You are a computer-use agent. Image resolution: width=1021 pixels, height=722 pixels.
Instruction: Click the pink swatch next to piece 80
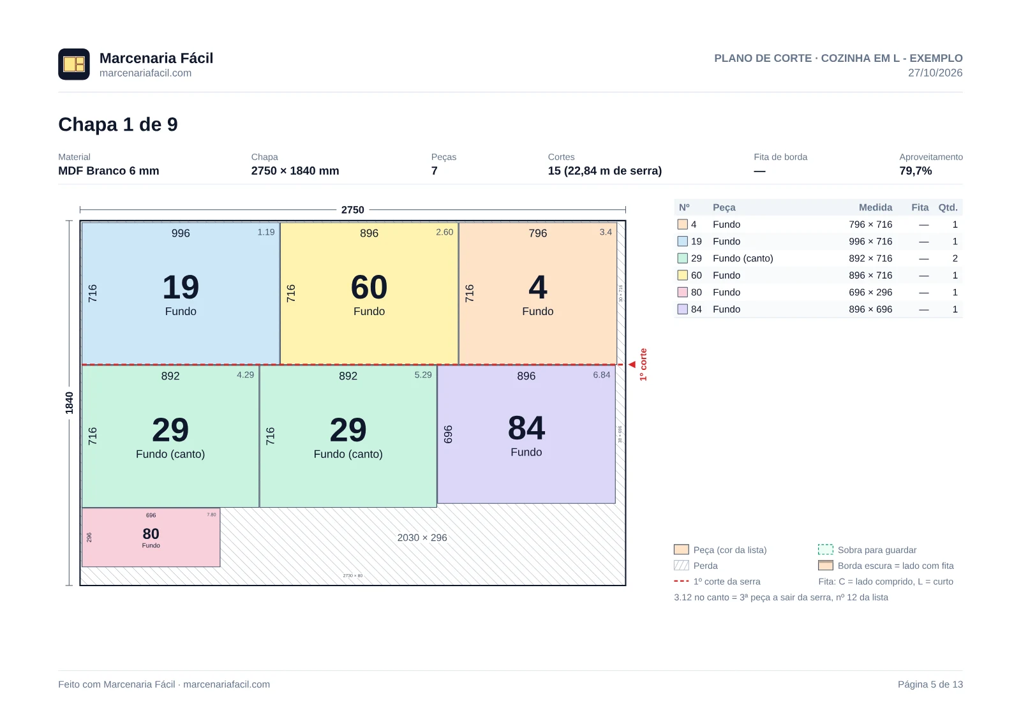pos(683,292)
